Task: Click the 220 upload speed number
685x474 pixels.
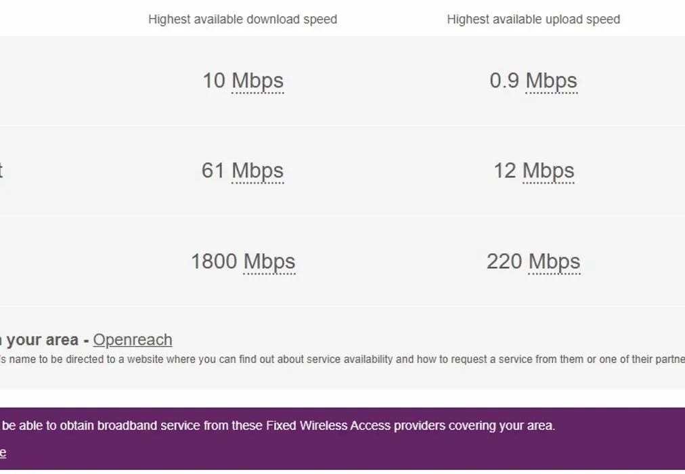Action: point(504,261)
